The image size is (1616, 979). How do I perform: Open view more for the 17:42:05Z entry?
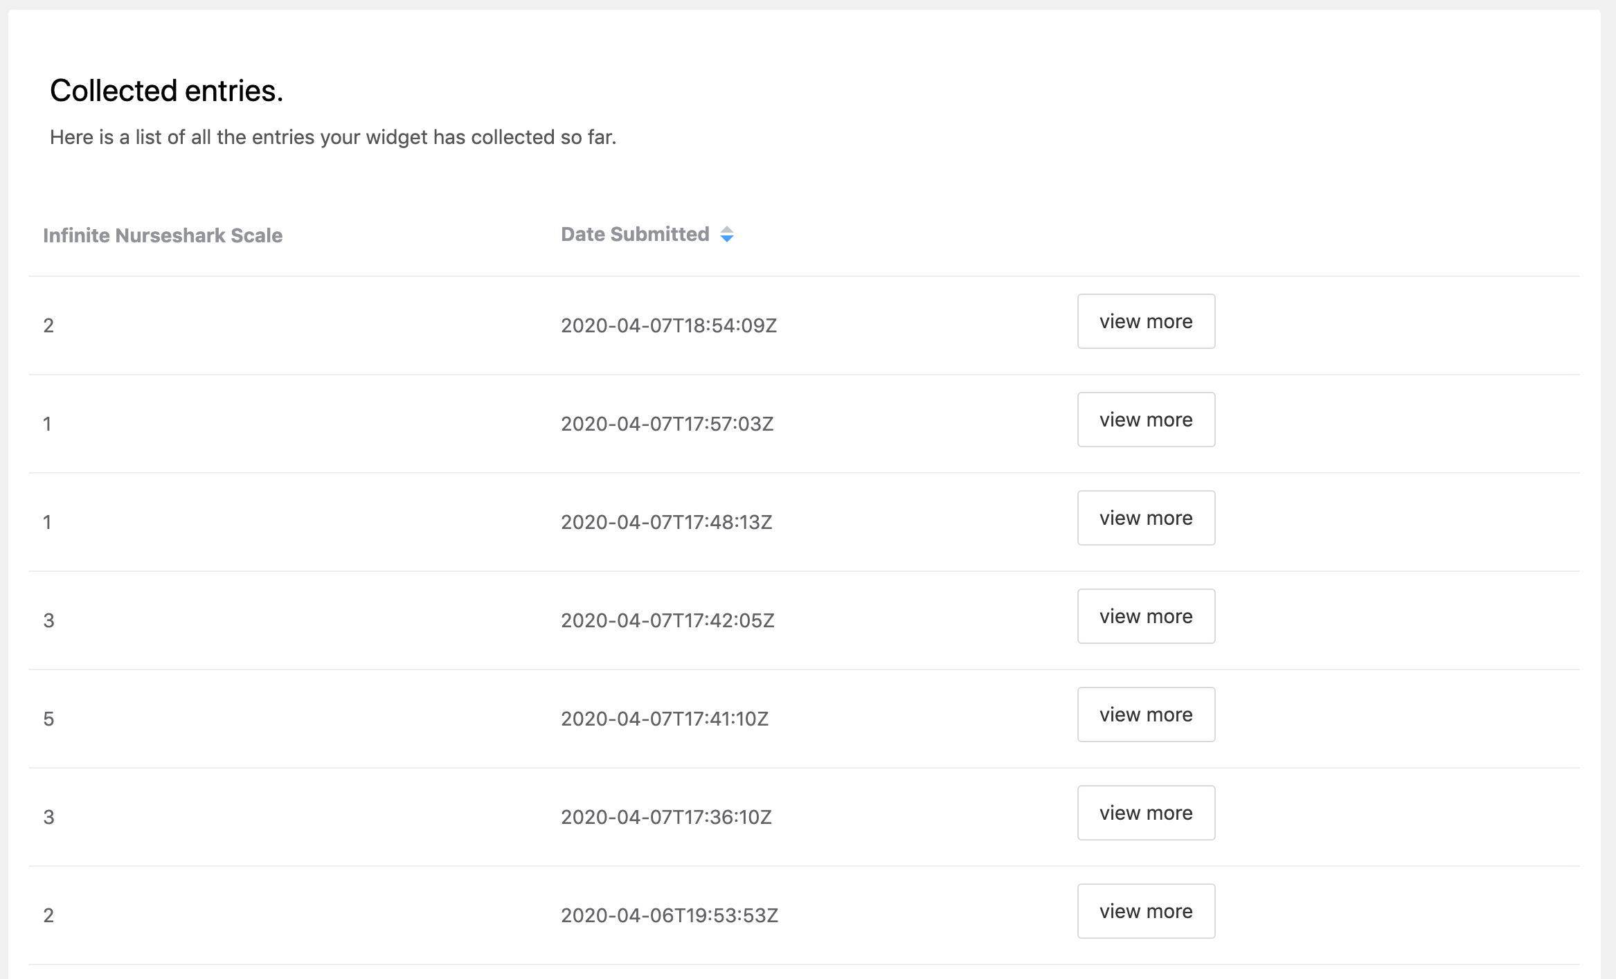[x=1146, y=616]
